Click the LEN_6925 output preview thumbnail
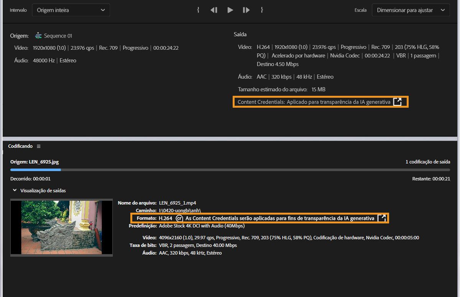The image size is (460, 297). tap(61, 227)
